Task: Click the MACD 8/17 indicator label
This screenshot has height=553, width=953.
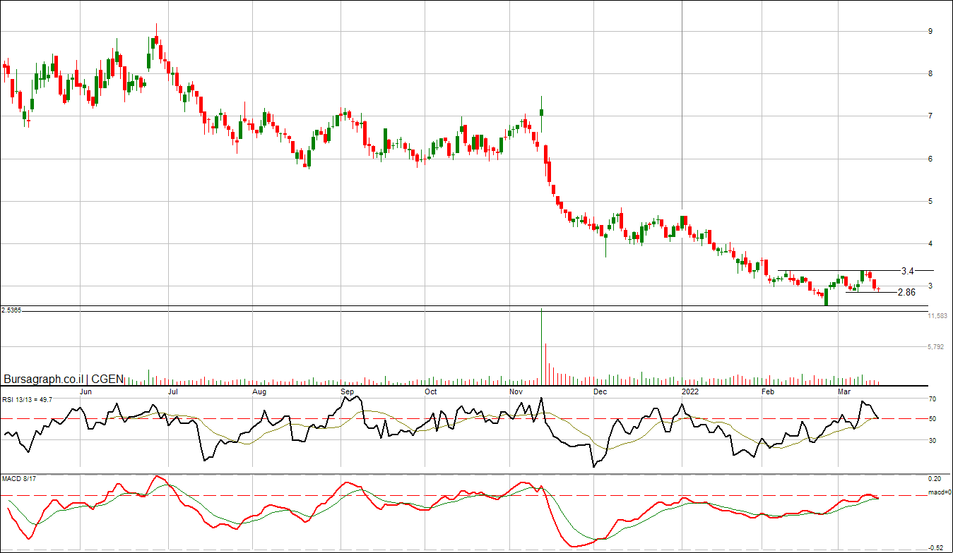Action: click(19, 479)
